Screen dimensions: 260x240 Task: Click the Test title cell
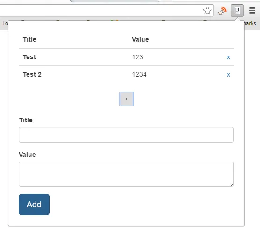[29, 57]
